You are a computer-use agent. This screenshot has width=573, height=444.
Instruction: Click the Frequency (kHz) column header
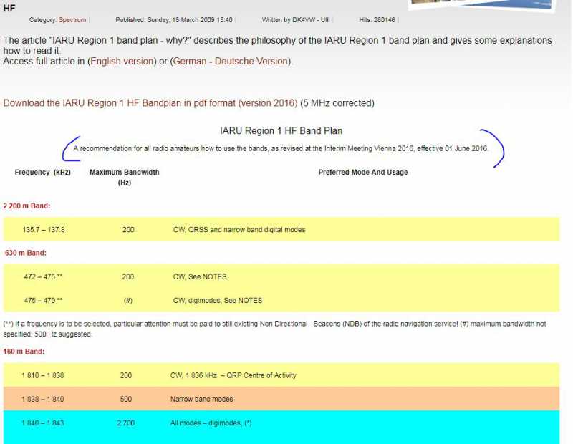pos(43,173)
